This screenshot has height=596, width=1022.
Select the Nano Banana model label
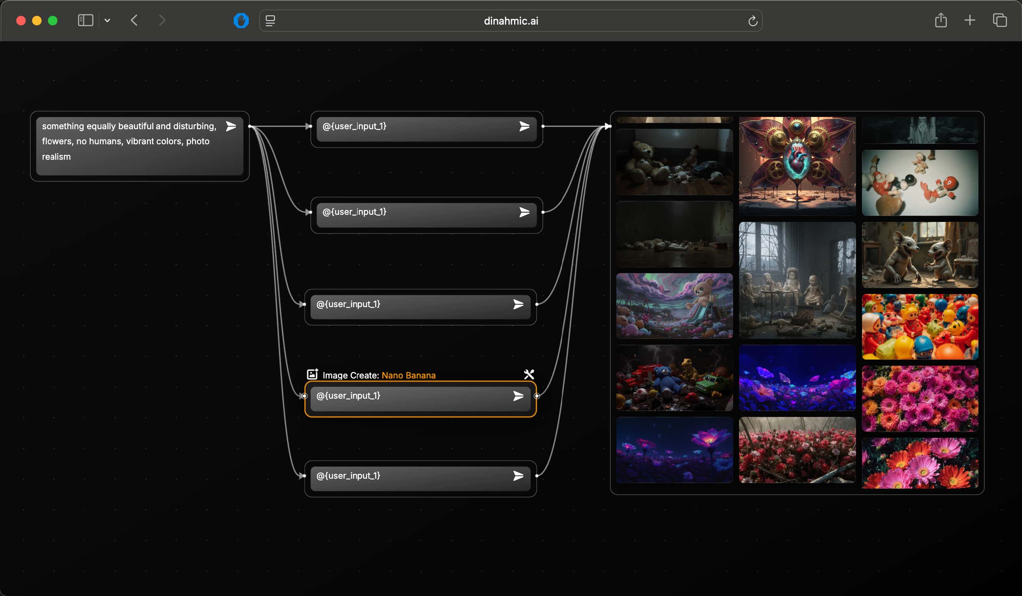(x=408, y=375)
